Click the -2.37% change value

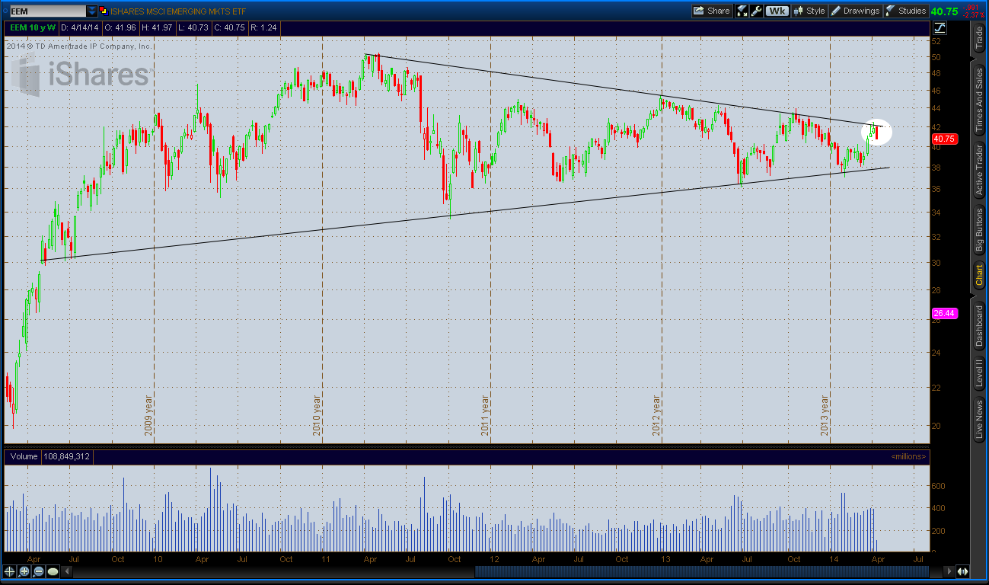coord(973,14)
